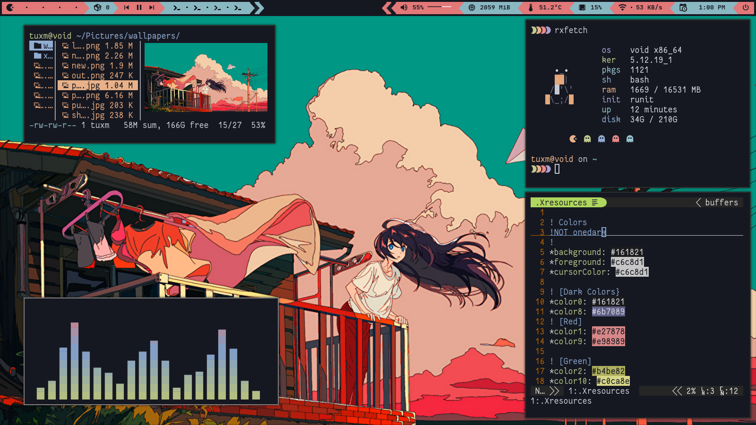Click the 2% position indicator in statusline

click(x=691, y=391)
